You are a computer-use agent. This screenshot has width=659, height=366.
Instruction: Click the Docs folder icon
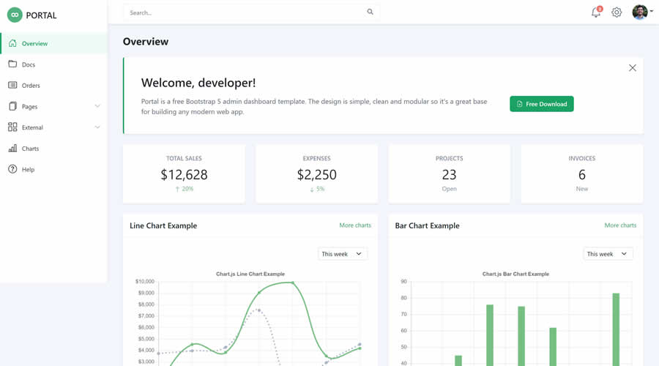point(12,64)
